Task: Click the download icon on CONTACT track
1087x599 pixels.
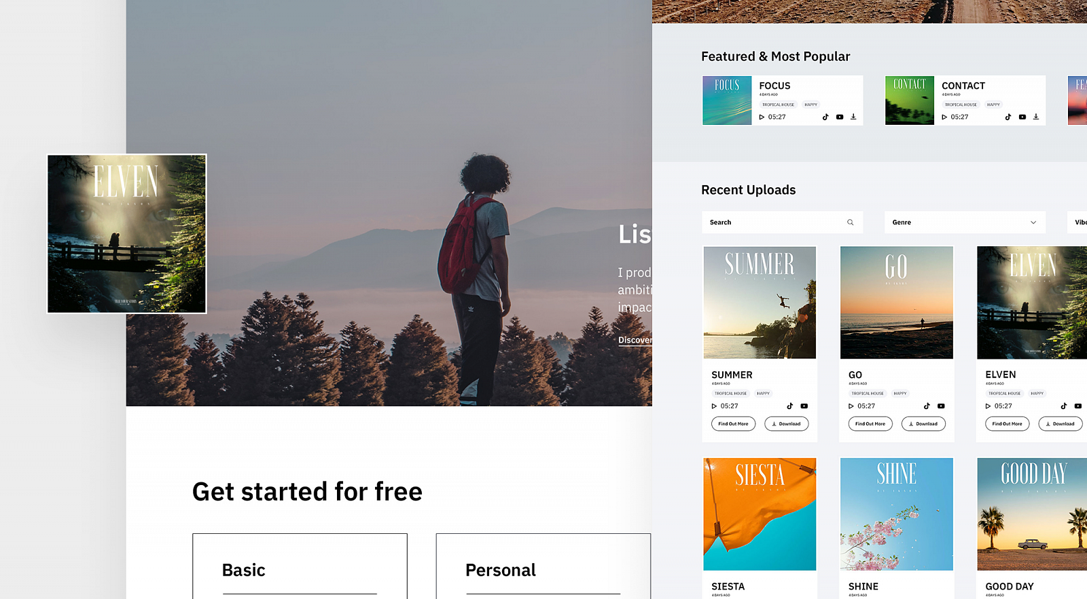Action: 1036,117
